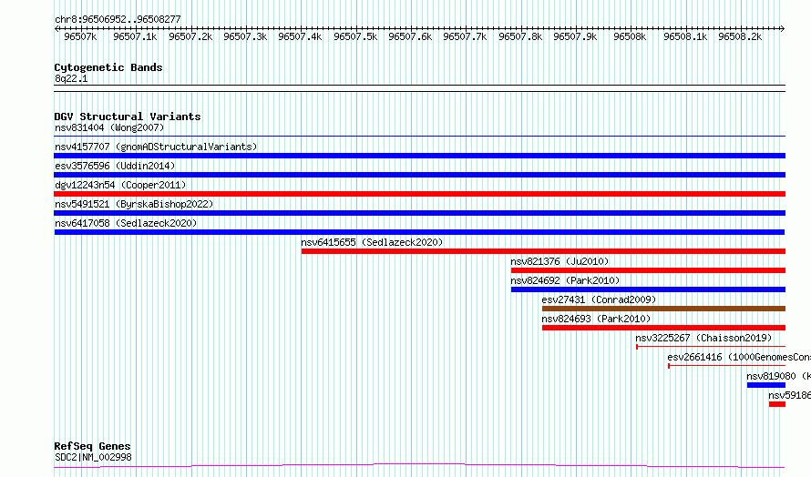811x477 pixels.
Task: Click the nsv819080 label text
Action: pyautogui.click(x=778, y=376)
